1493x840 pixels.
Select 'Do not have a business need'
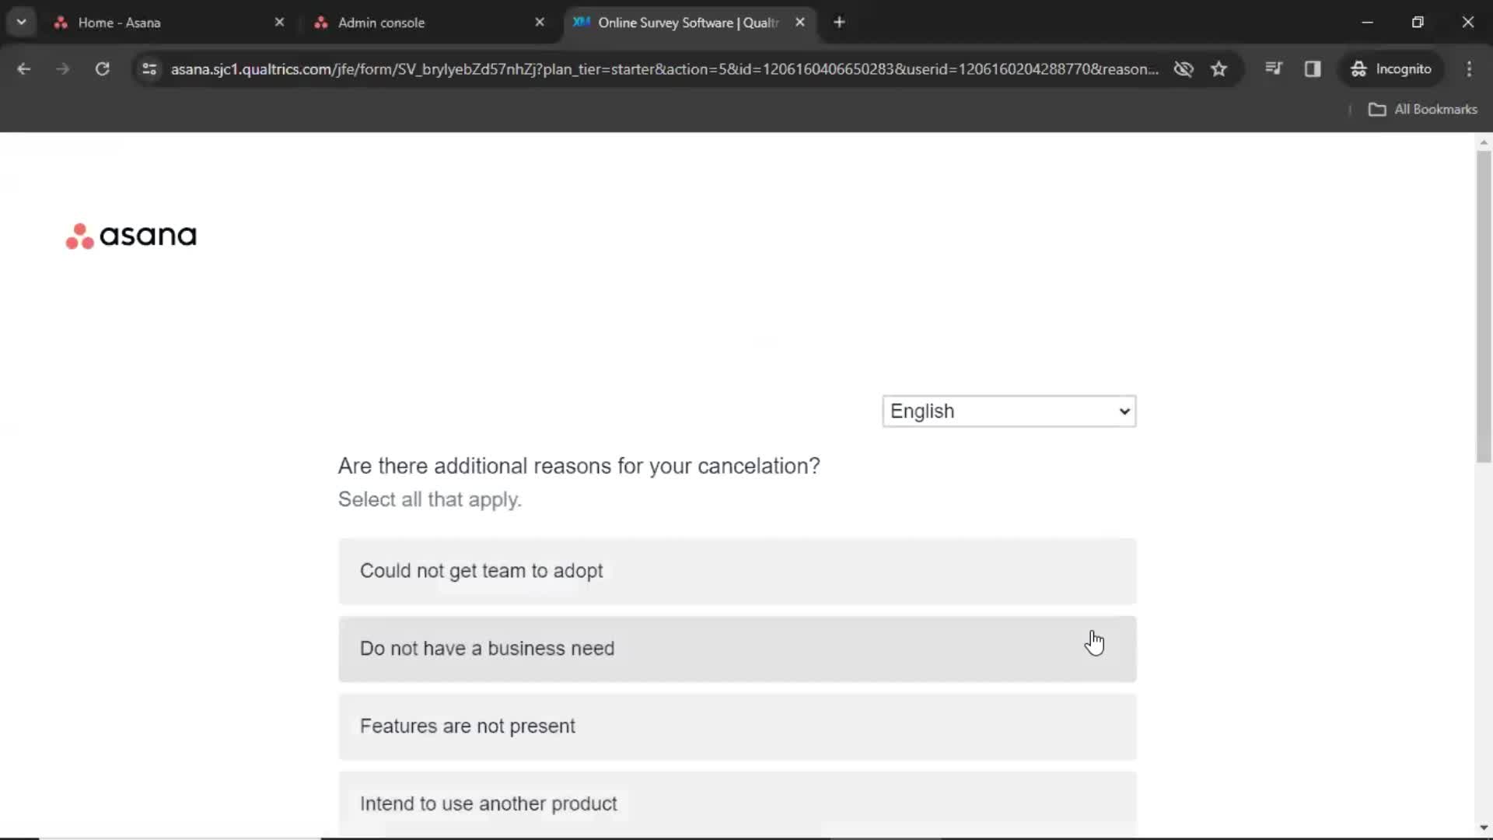736,647
